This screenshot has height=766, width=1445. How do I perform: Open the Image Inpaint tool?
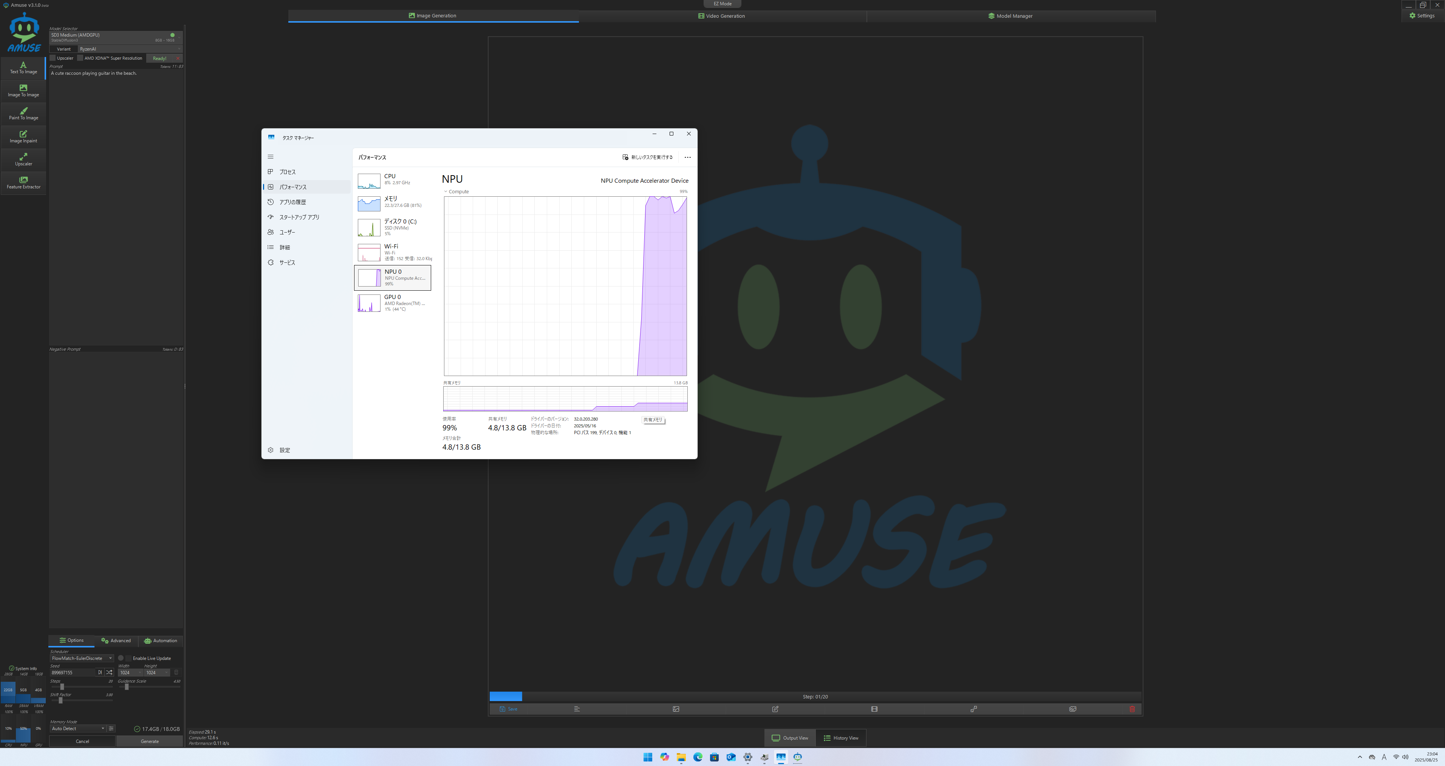click(x=23, y=137)
